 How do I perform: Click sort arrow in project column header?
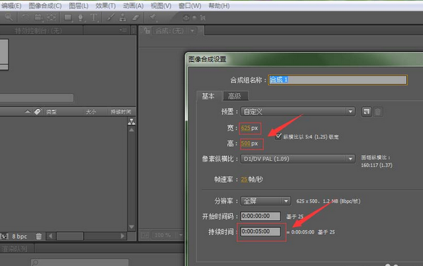coord(28,111)
